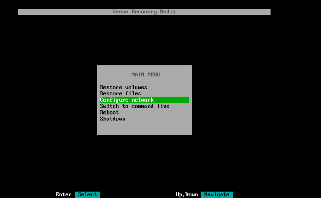321x198 pixels.
Task: Select the Shutdown menu entry
Action: [x=112, y=119]
